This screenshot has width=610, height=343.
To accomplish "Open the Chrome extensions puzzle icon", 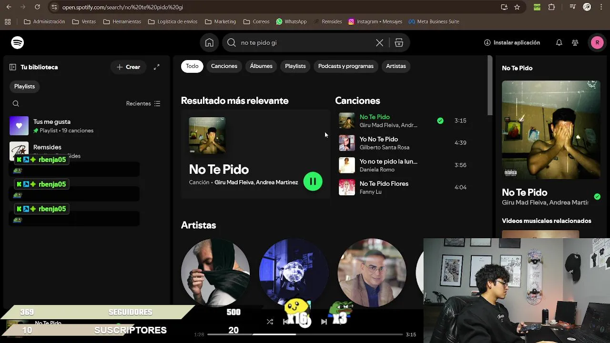I will [551, 7].
